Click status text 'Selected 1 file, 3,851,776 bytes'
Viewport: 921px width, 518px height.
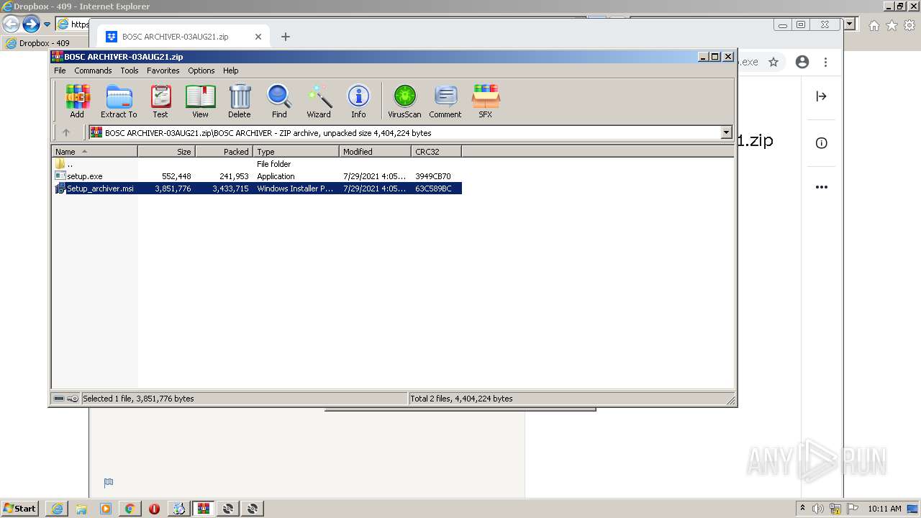(x=138, y=398)
